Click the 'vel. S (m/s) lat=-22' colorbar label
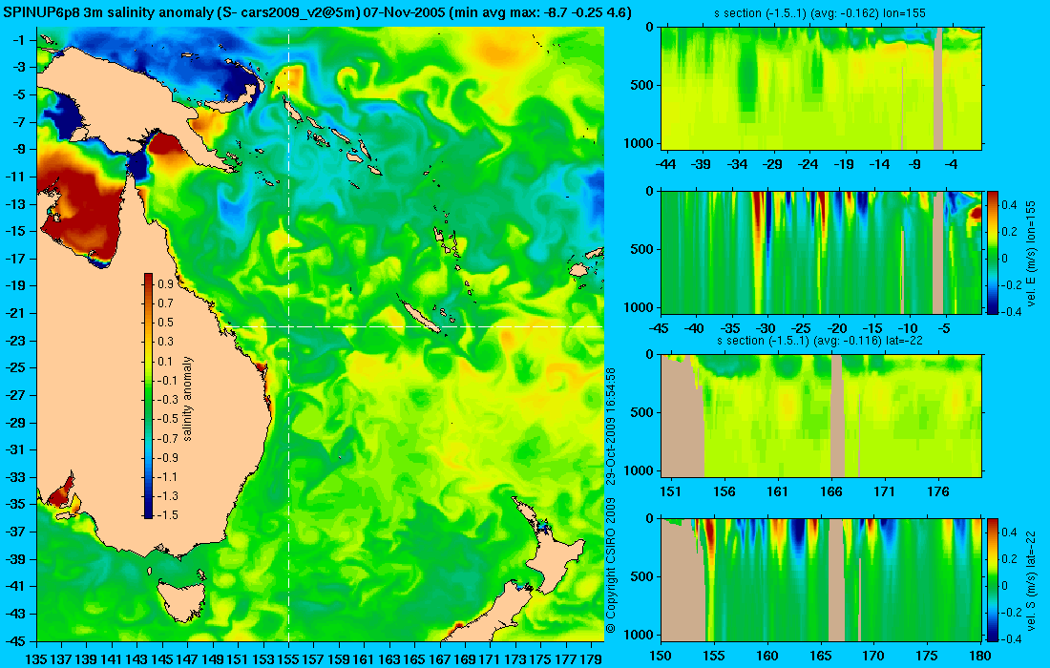 (1031, 579)
